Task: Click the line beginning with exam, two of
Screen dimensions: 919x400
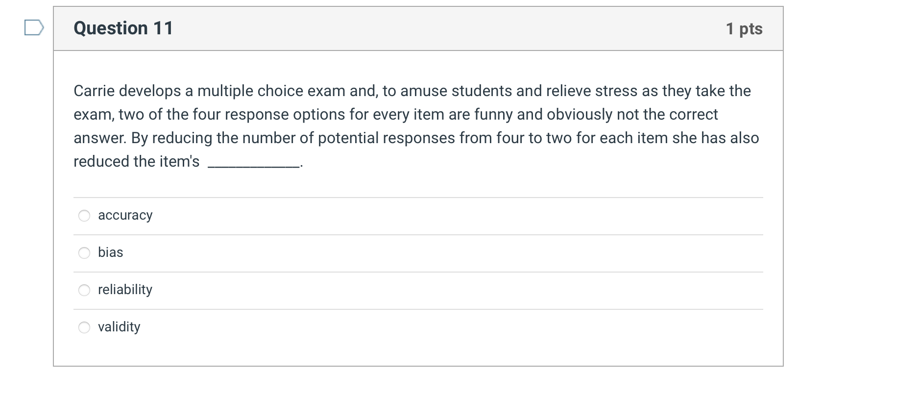Action: click(396, 115)
